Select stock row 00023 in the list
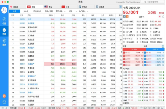The width and height of the screenshot is (166, 109). 66,105
